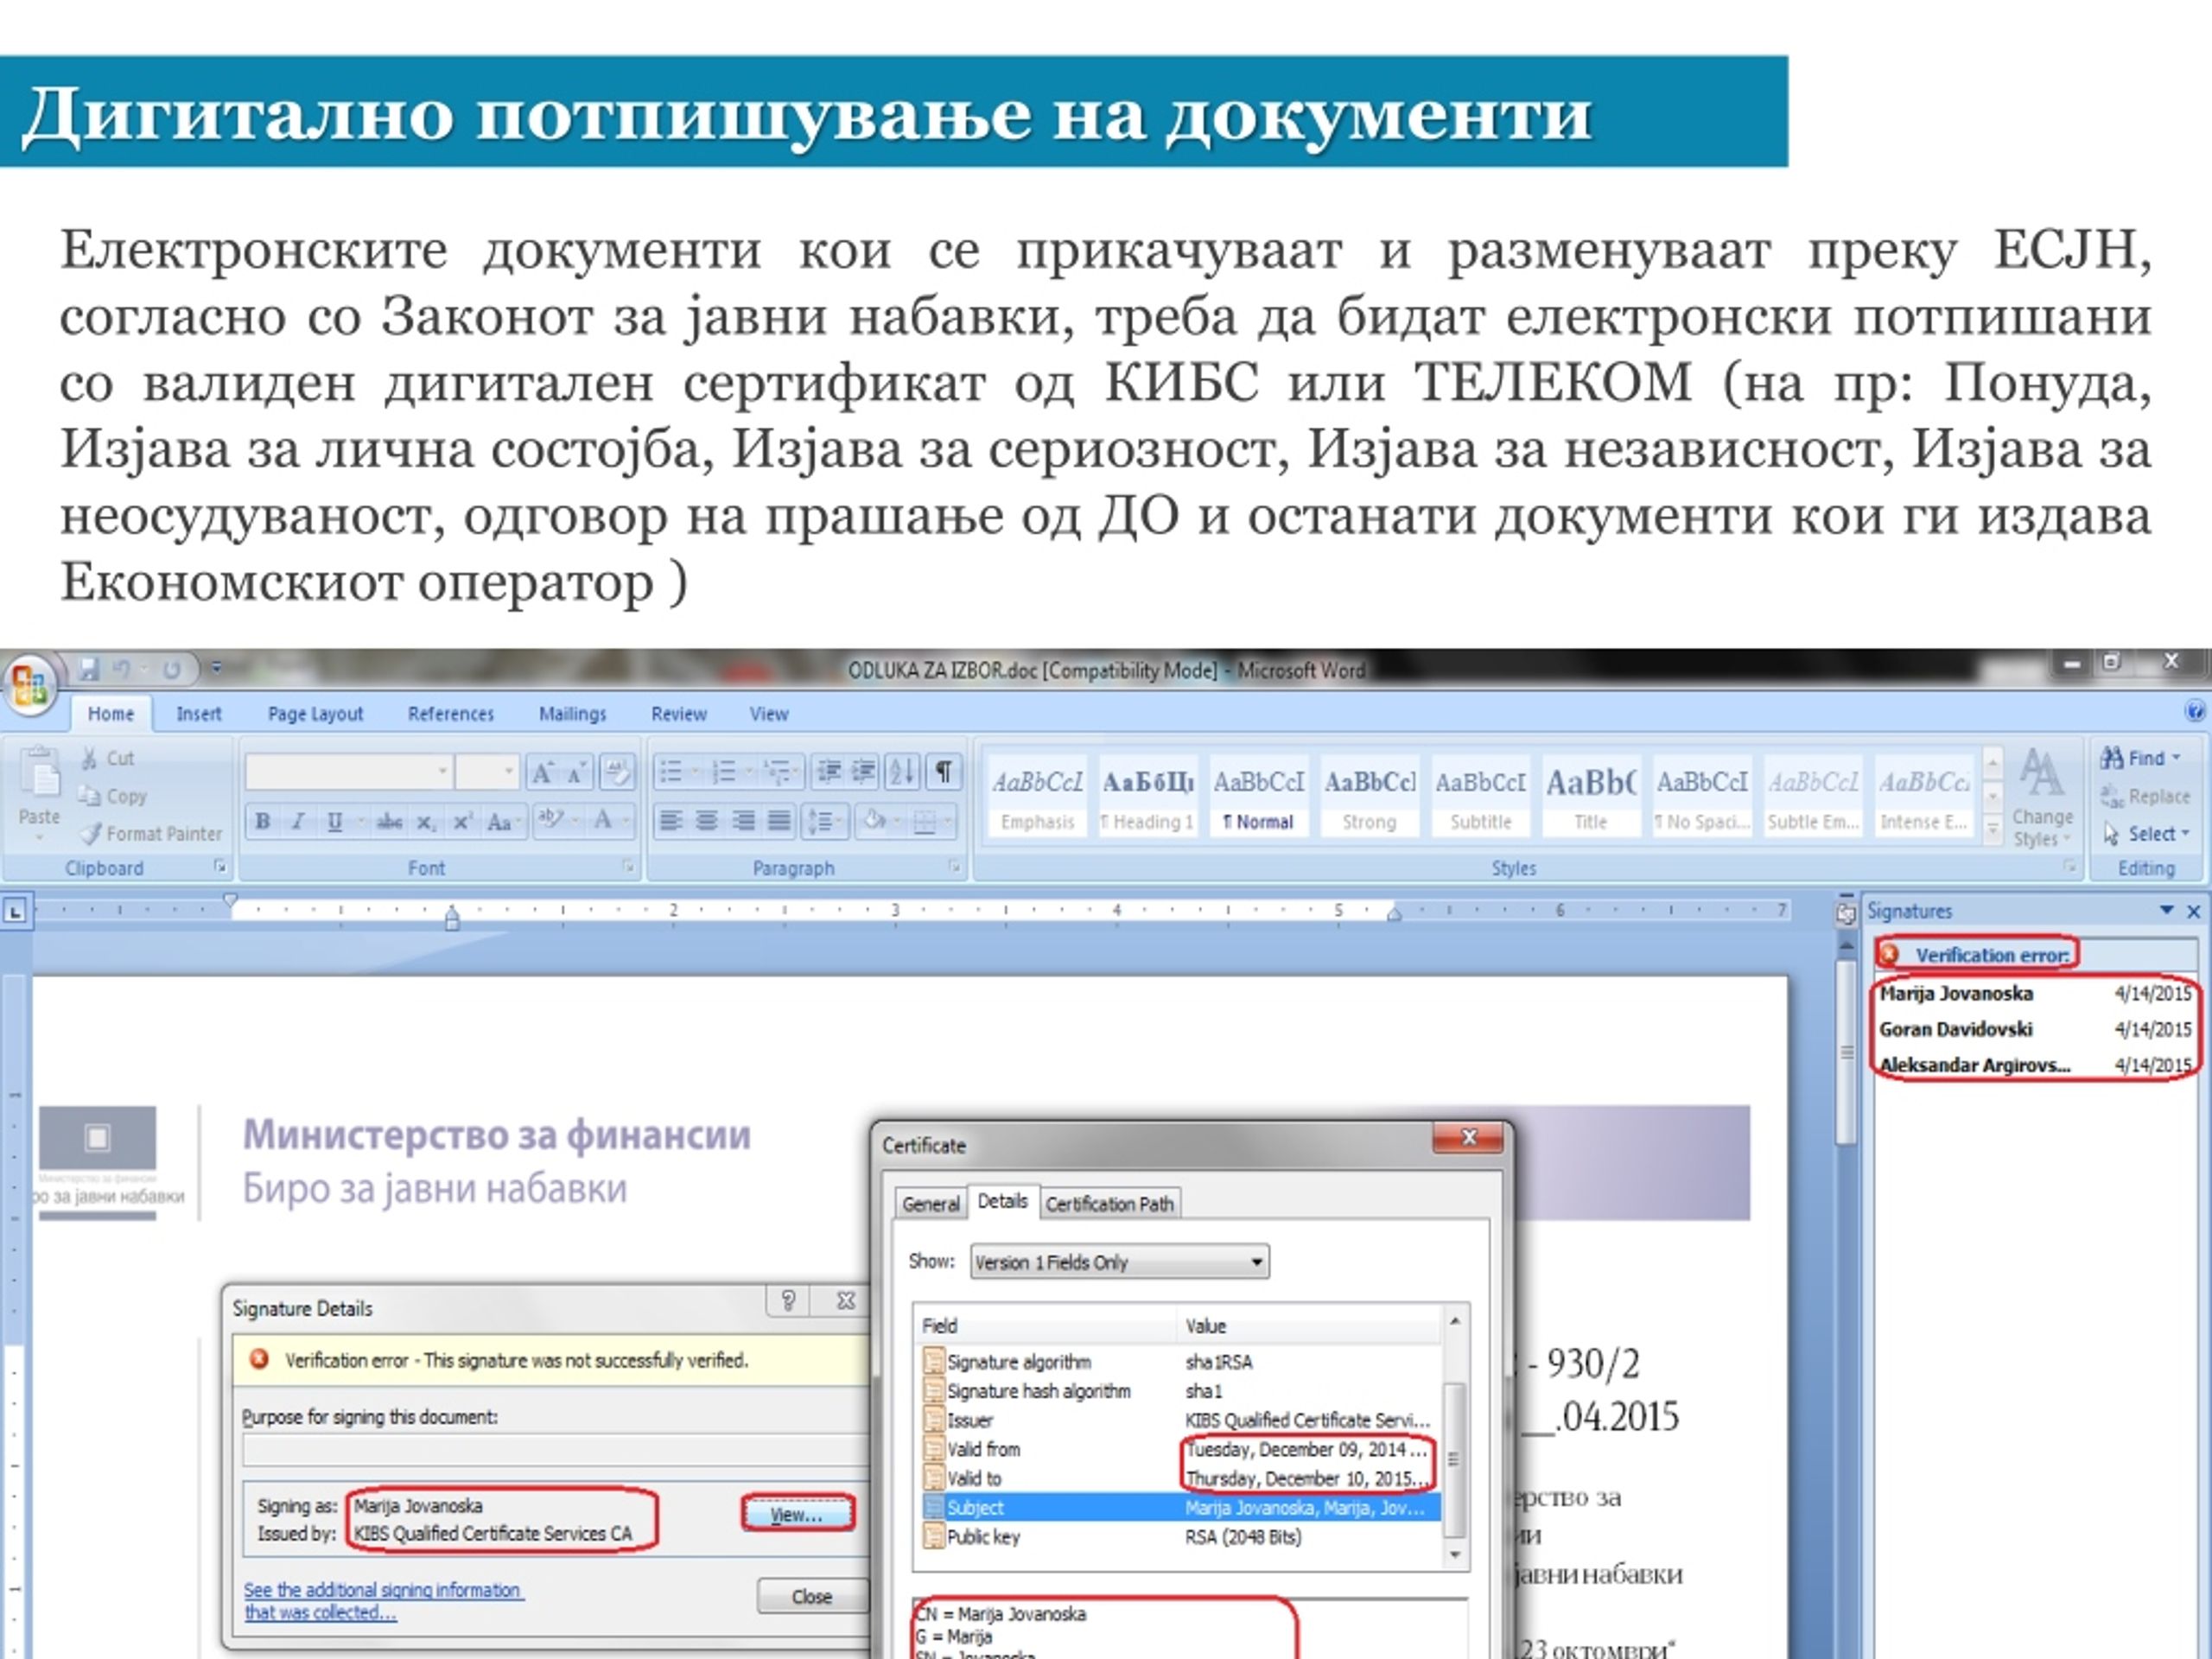Viewport: 2212px width, 1659px height.
Task: Click the Multilevel list icon
Action: [777, 771]
